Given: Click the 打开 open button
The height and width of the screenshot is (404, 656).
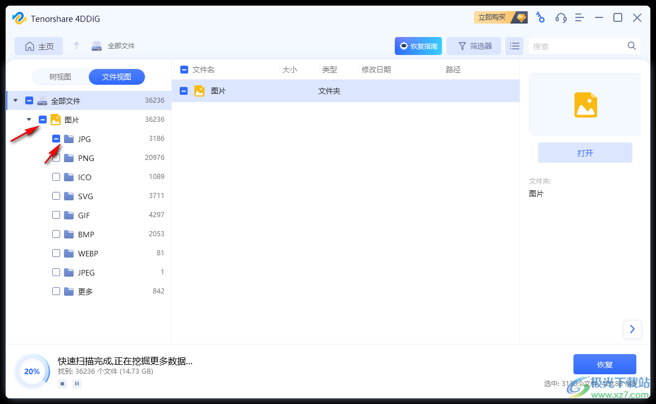Looking at the screenshot, I should pyautogui.click(x=585, y=153).
